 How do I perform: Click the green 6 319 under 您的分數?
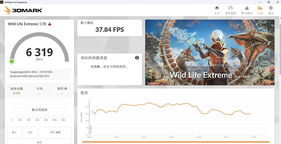point(16,93)
